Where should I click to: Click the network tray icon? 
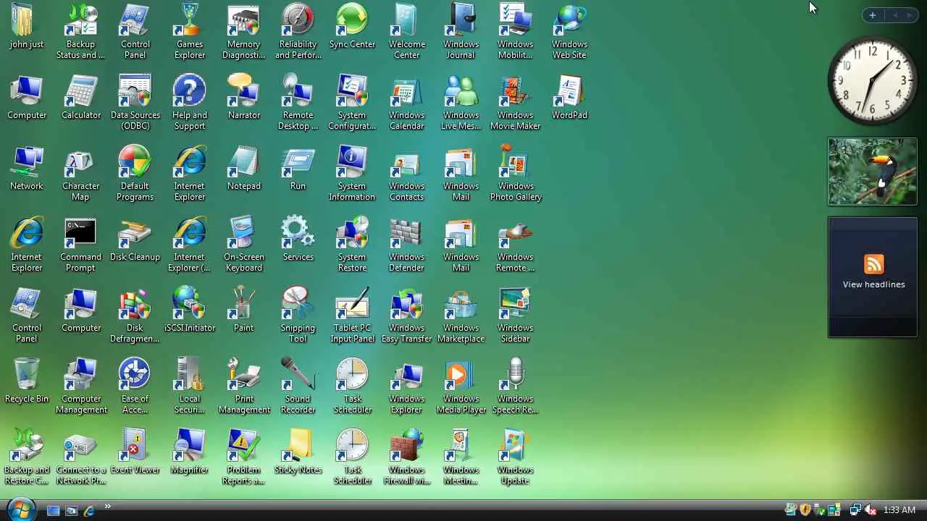click(x=855, y=510)
